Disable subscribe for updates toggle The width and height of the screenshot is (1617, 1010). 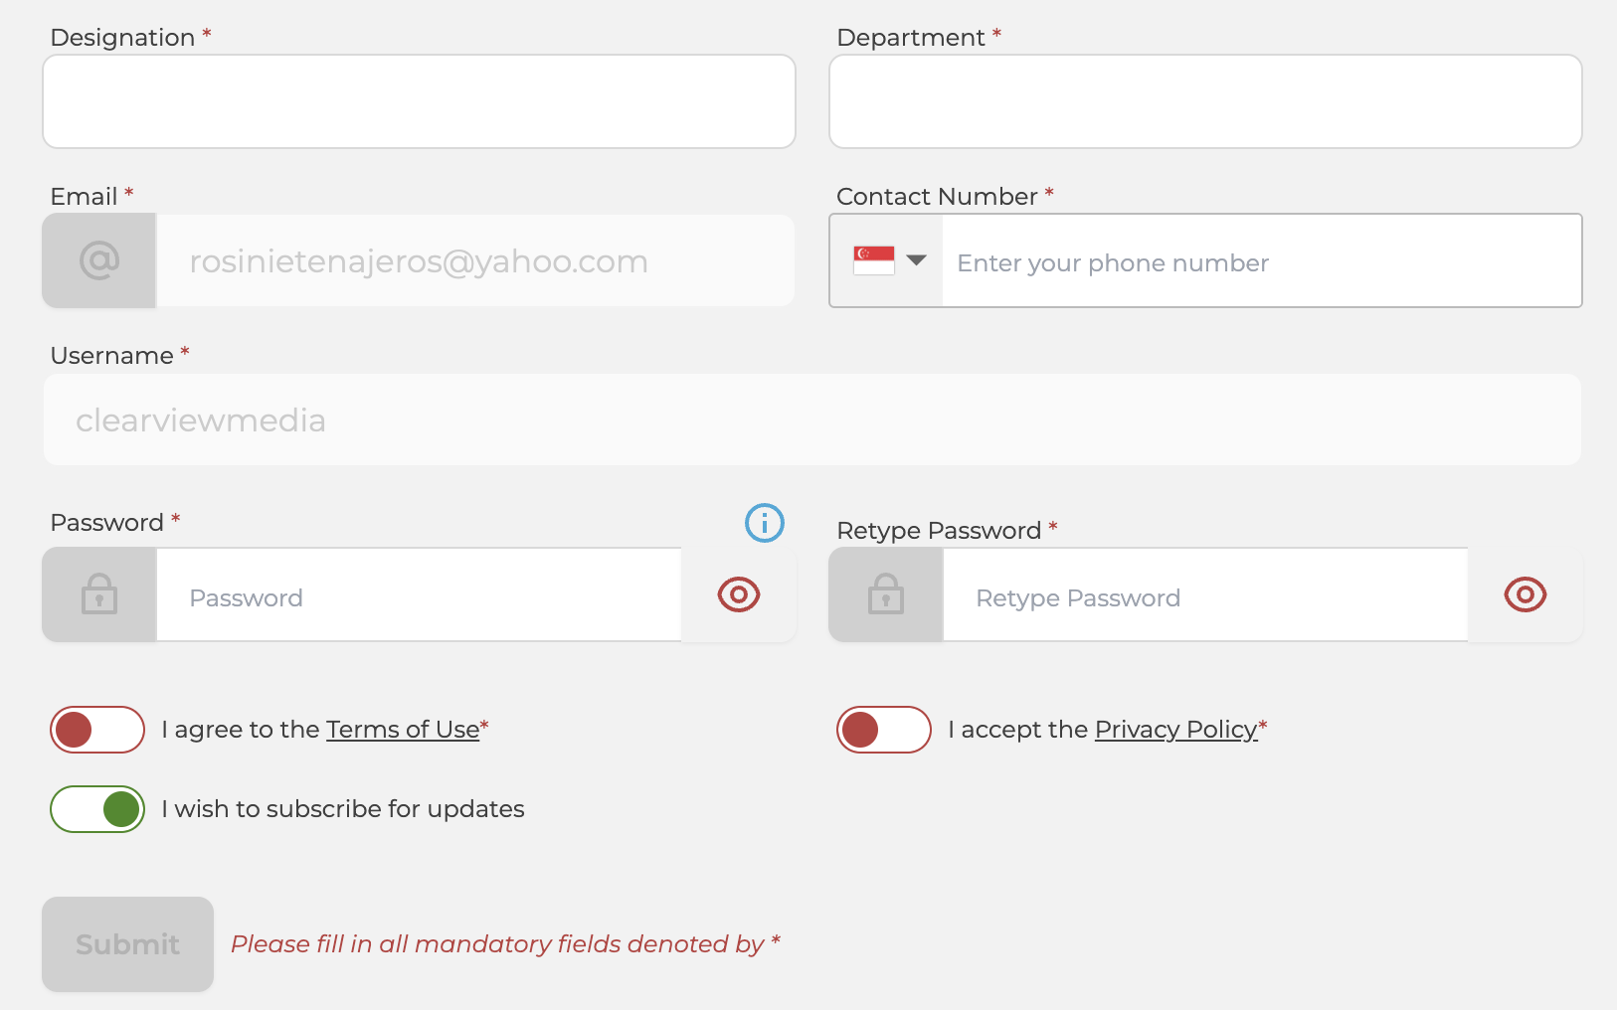(97, 809)
